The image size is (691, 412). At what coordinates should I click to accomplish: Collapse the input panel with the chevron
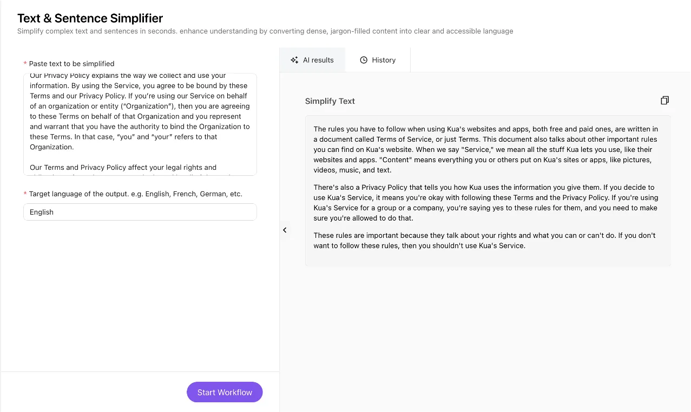click(285, 230)
